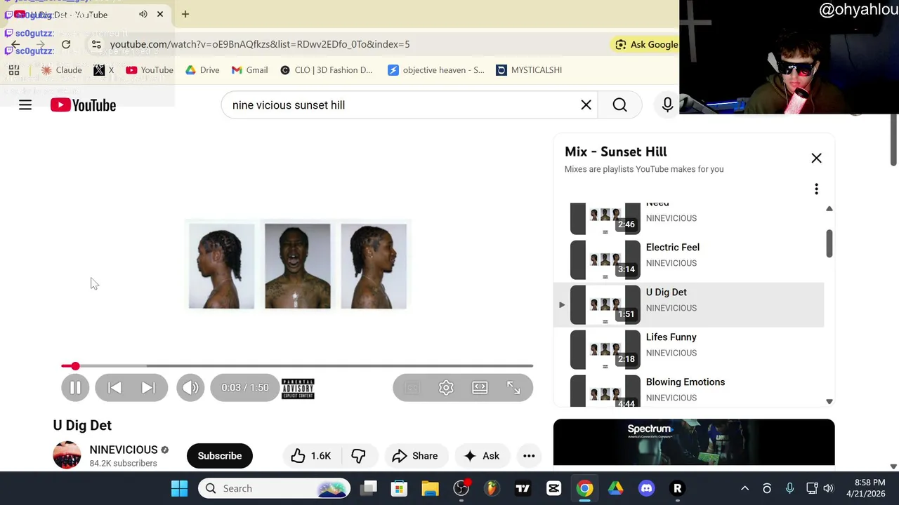Viewport: 899px width, 505px height.
Task: Open the NINEVICIOUS channel avatar
Action: pos(67,455)
